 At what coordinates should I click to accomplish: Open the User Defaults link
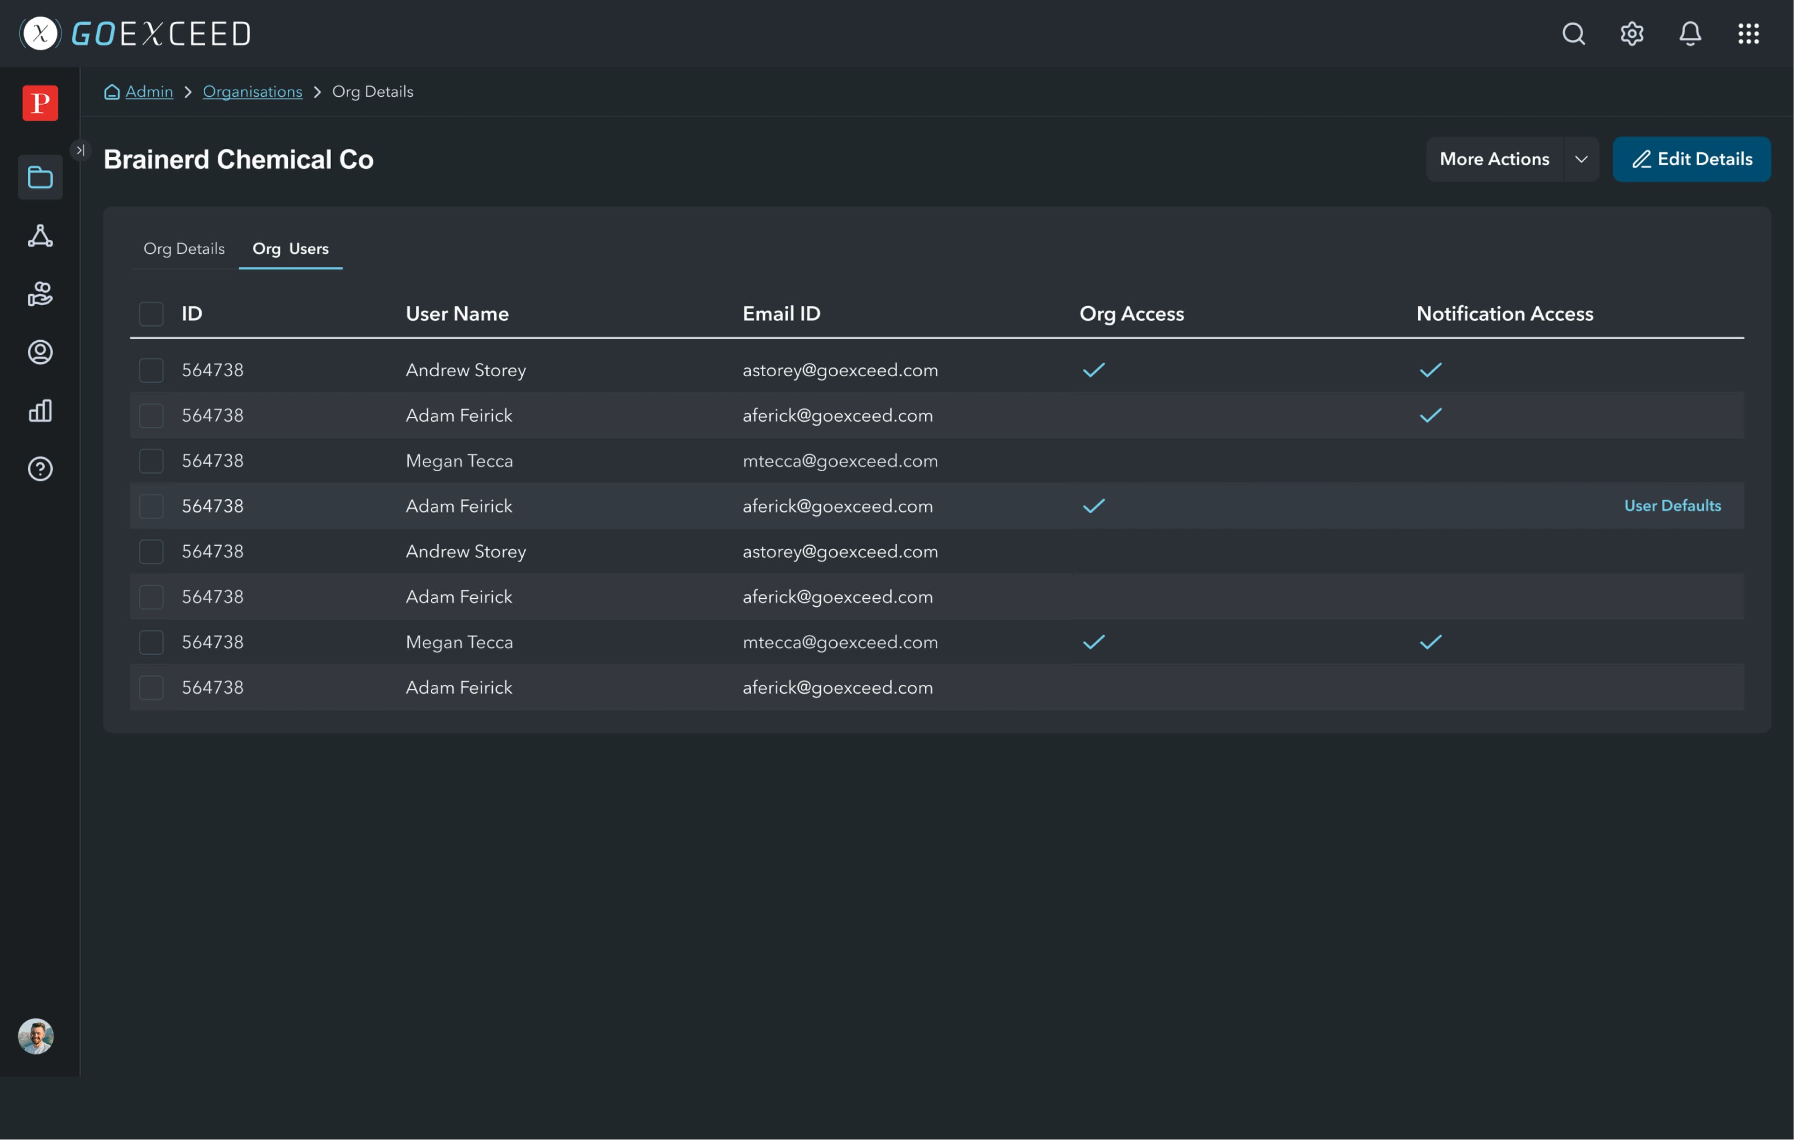pyautogui.click(x=1673, y=506)
